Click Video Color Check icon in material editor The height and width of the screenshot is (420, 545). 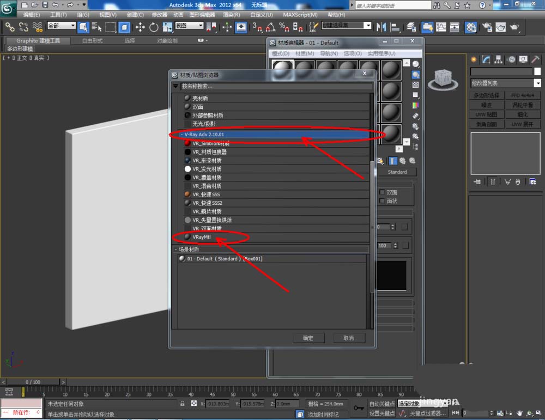(415, 105)
